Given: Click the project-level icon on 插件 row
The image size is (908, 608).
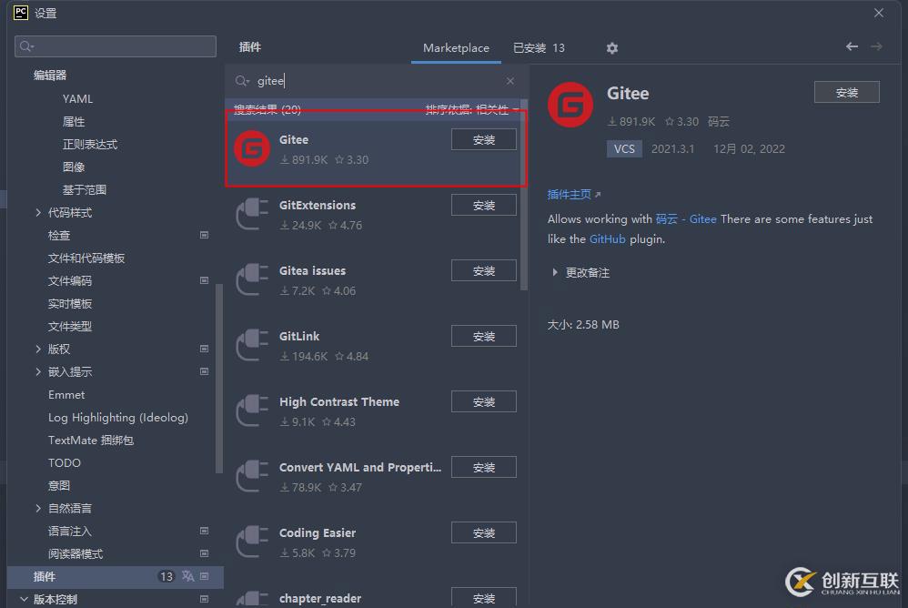Looking at the screenshot, I should [205, 576].
